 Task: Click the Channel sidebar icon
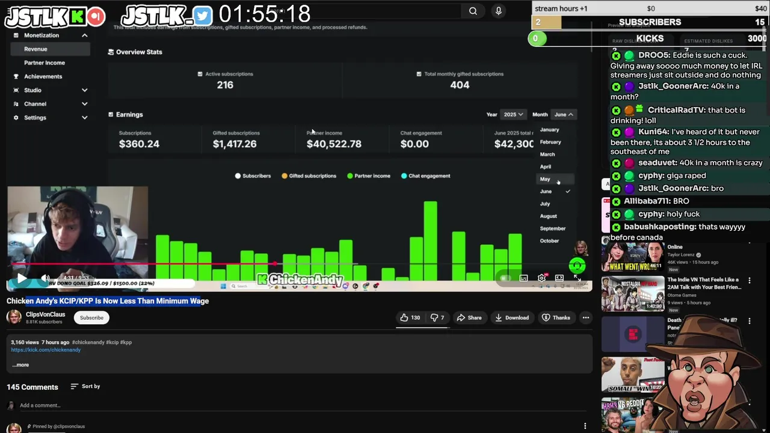tap(16, 104)
